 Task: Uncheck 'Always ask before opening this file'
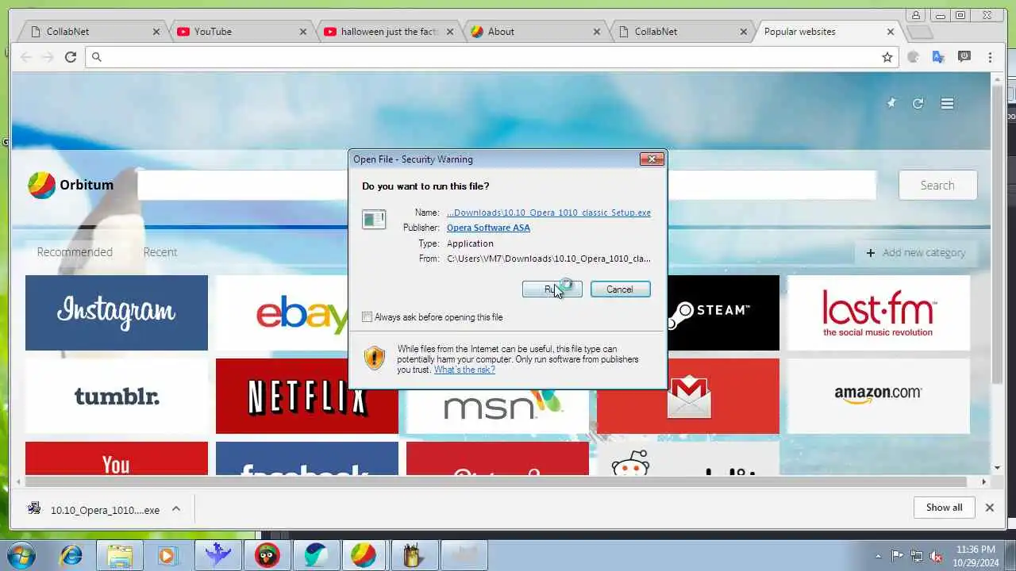(x=367, y=317)
